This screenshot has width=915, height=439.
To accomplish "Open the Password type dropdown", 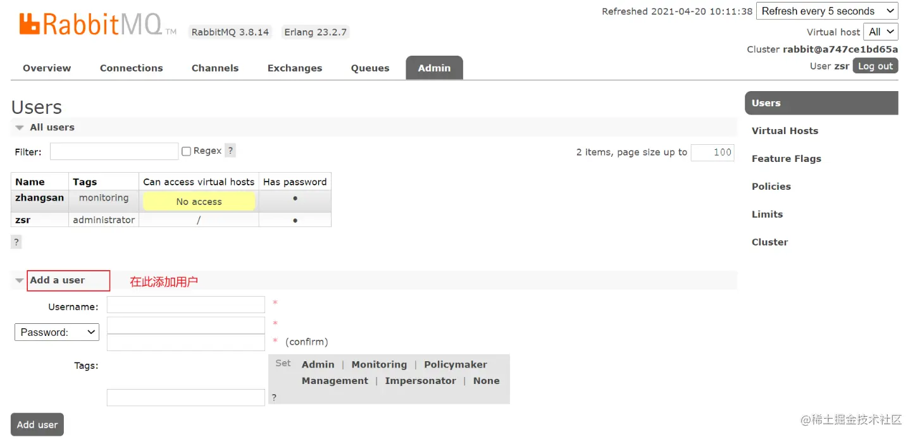I will coord(57,332).
